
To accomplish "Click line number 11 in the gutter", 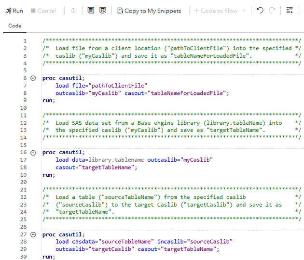I will coord(23,115).
